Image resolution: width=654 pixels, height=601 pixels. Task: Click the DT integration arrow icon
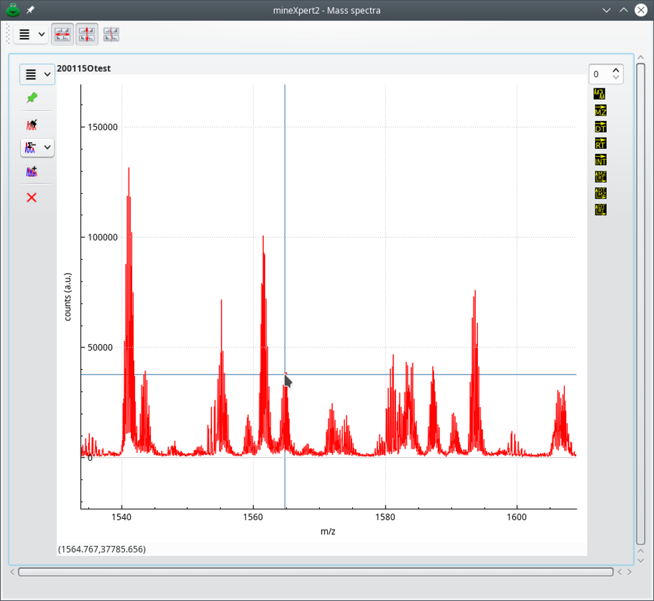click(x=600, y=128)
